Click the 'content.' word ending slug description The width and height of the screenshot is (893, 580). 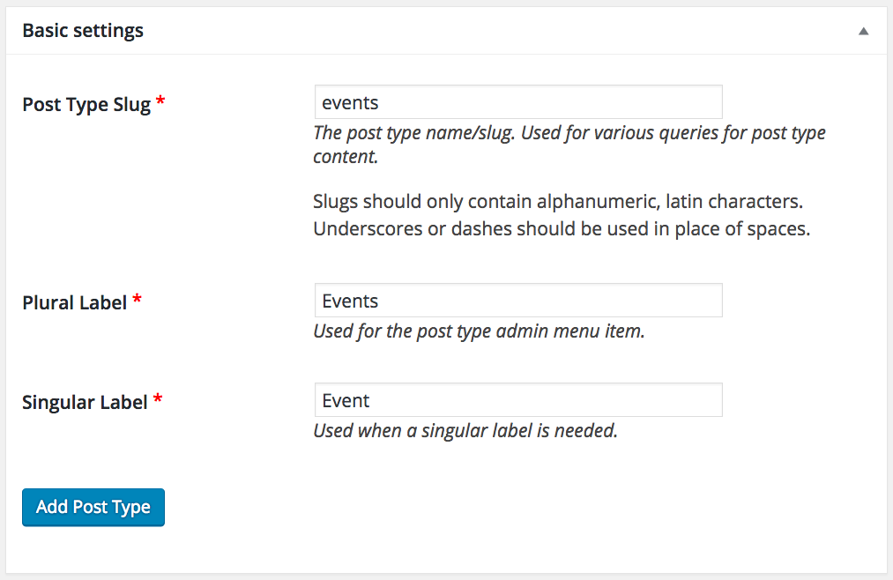tap(346, 158)
